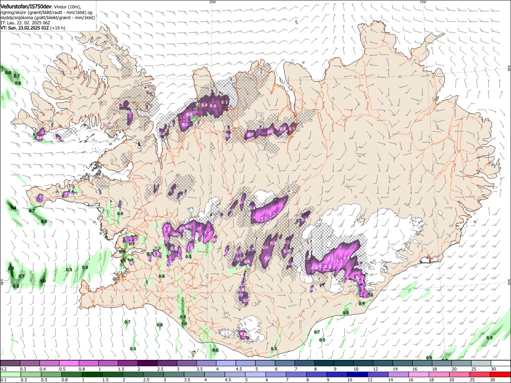The width and height of the screenshot is (511, 383).
Task: Select the 0.5 bright pink swatch in the snow scale
Action: (x=69, y=363)
